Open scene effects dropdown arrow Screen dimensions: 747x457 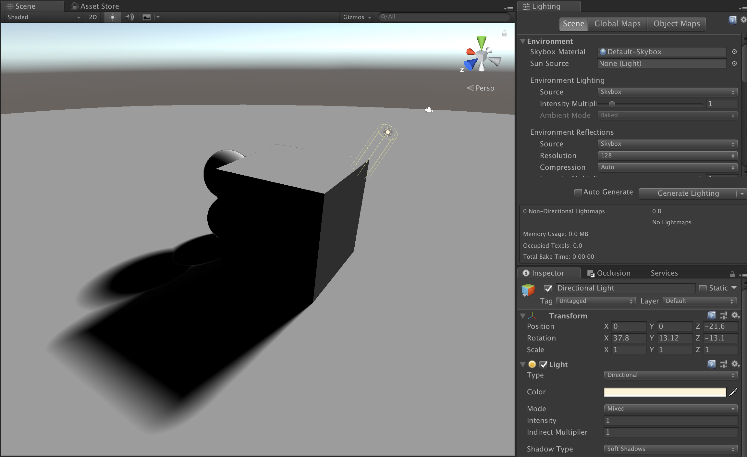(x=158, y=17)
